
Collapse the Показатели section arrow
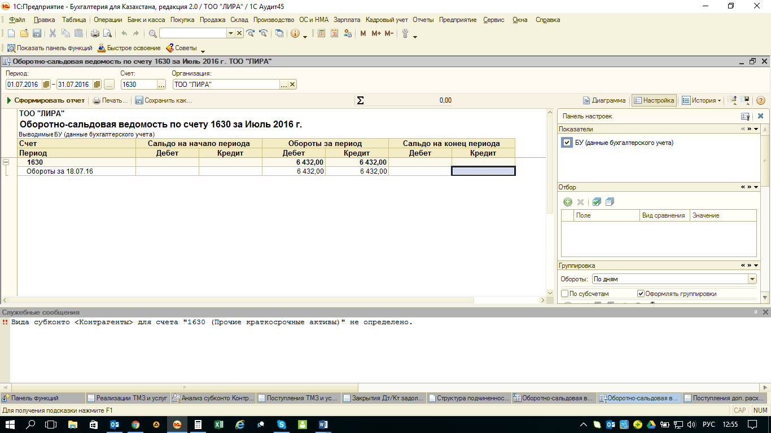coord(756,129)
